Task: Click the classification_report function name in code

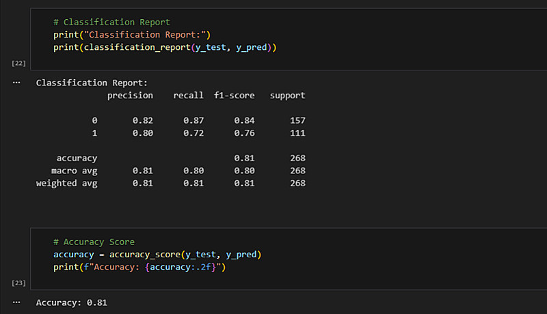Action: pyautogui.click(x=135, y=47)
